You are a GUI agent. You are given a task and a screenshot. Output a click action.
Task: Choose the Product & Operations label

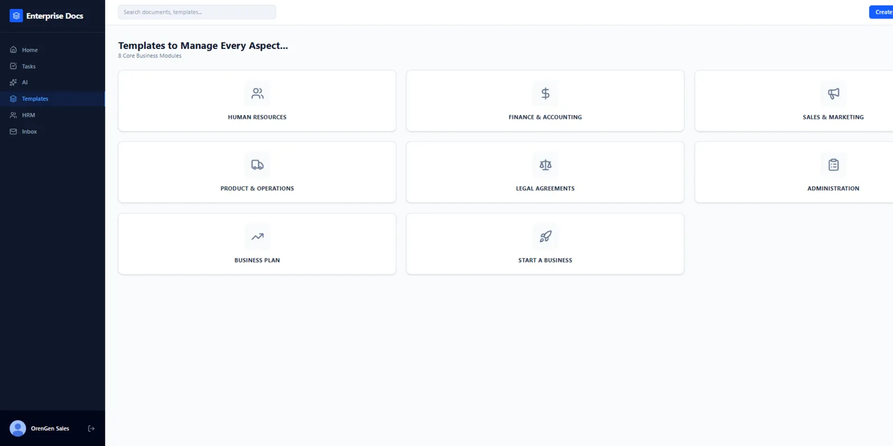(x=257, y=188)
